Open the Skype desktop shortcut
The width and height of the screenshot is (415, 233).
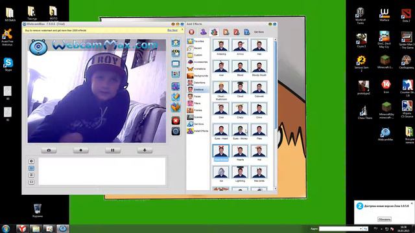(x=8, y=64)
